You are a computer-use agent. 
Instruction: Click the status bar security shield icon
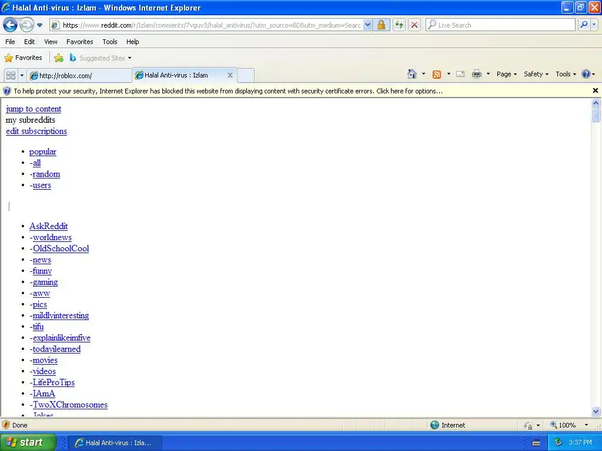click(6, 425)
